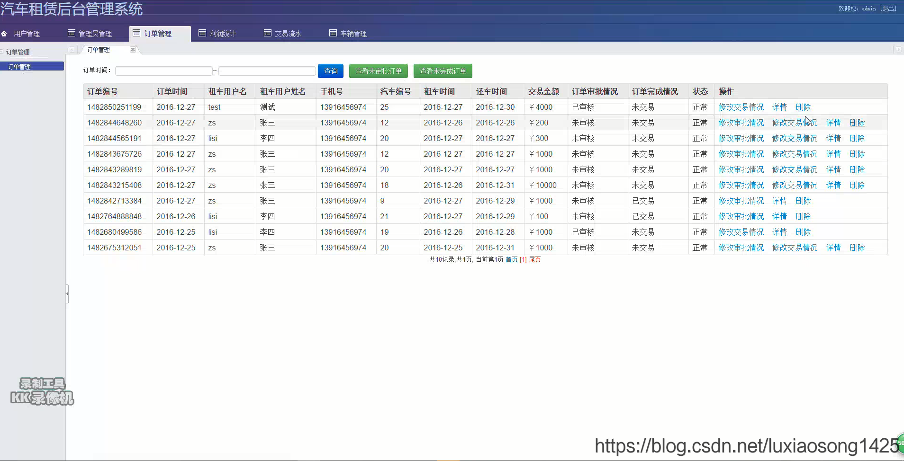Focus the order end time field
Screen dimensions: 904x461
(267, 71)
